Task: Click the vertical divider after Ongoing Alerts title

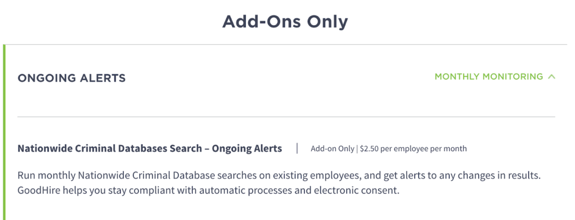Action: click(297, 148)
